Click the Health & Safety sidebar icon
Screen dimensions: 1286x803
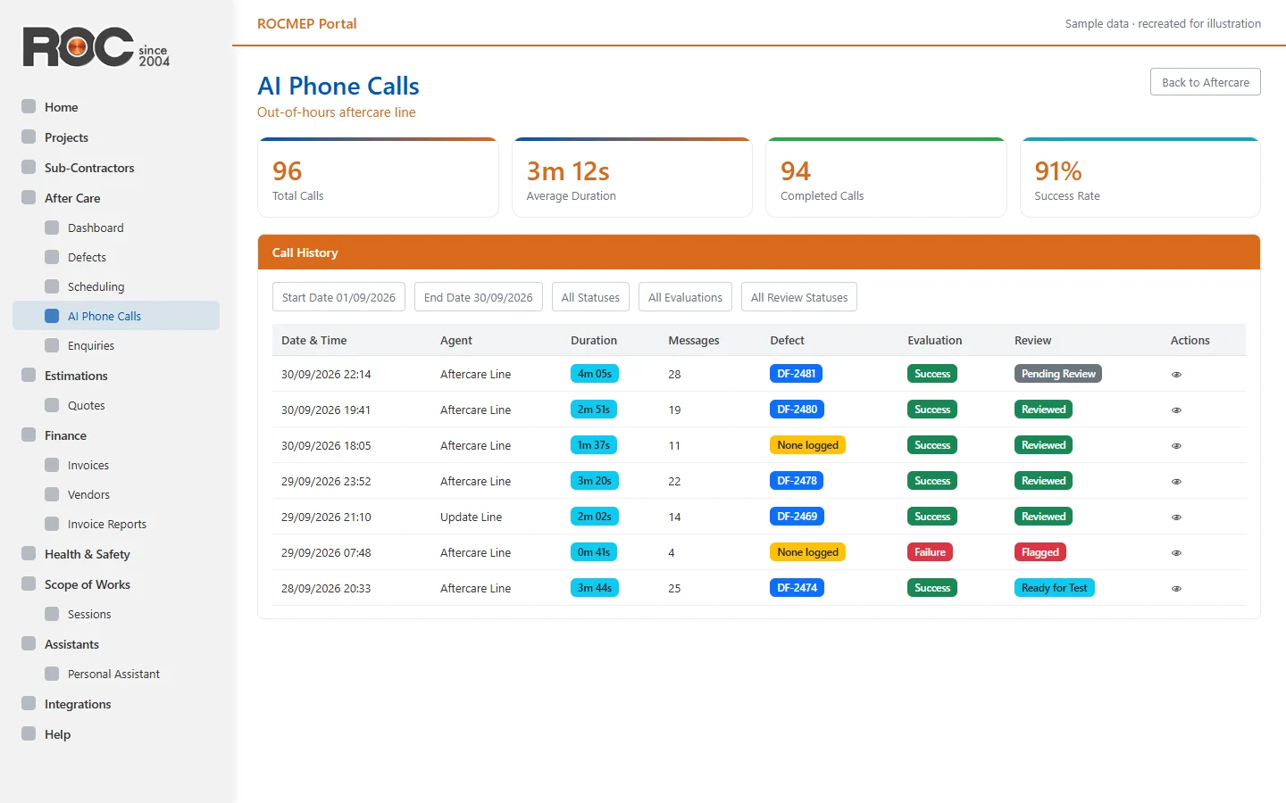tap(29, 554)
